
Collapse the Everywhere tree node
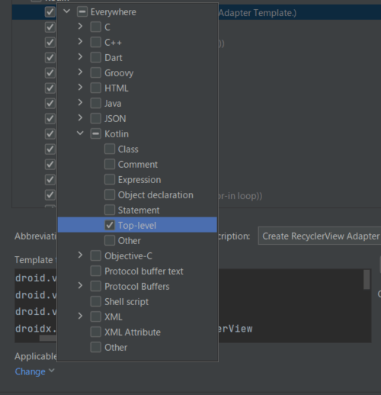point(66,11)
